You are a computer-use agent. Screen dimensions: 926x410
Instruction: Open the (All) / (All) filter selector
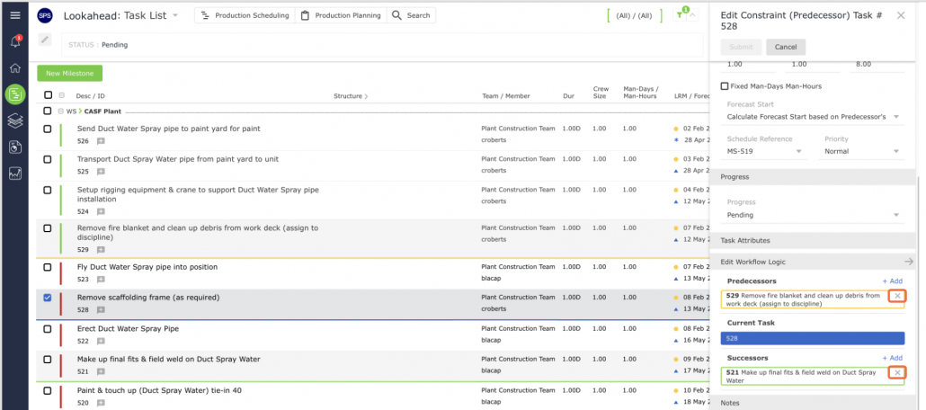point(636,16)
